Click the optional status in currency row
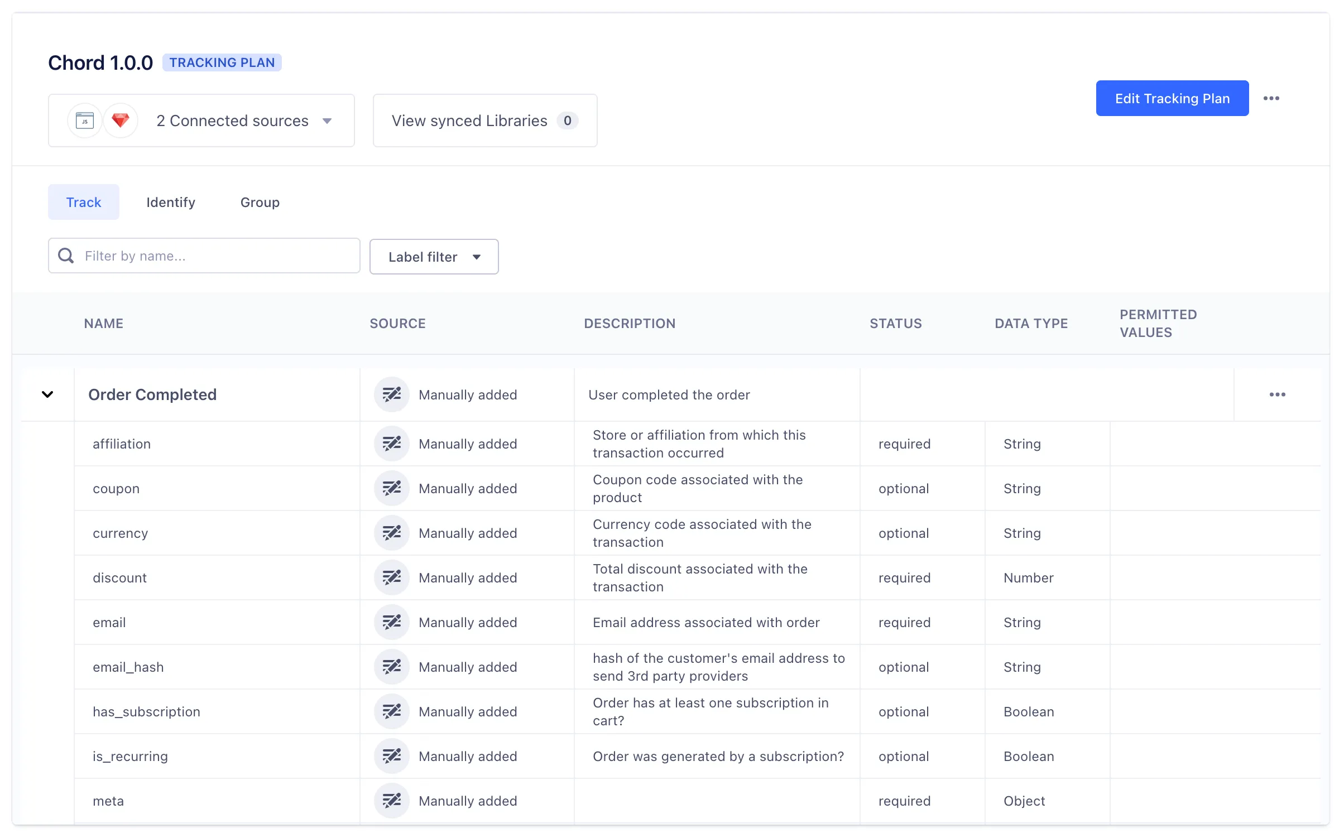1344x838 pixels. [x=904, y=533]
